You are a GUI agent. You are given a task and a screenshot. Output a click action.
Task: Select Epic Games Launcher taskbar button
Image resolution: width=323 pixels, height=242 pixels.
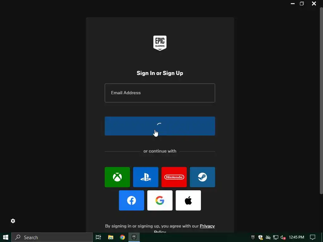pos(134,237)
